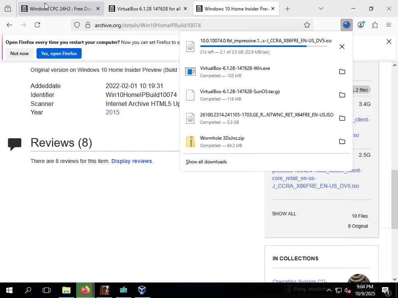Click Firefox taskbar icon
Image resolution: width=398 pixels, height=298 pixels.
(x=85, y=290)
